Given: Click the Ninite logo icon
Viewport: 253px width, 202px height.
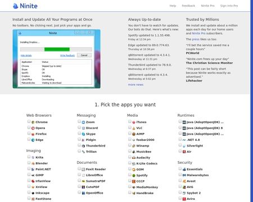Looking at the screenshot, I should [x=15, y=6].
